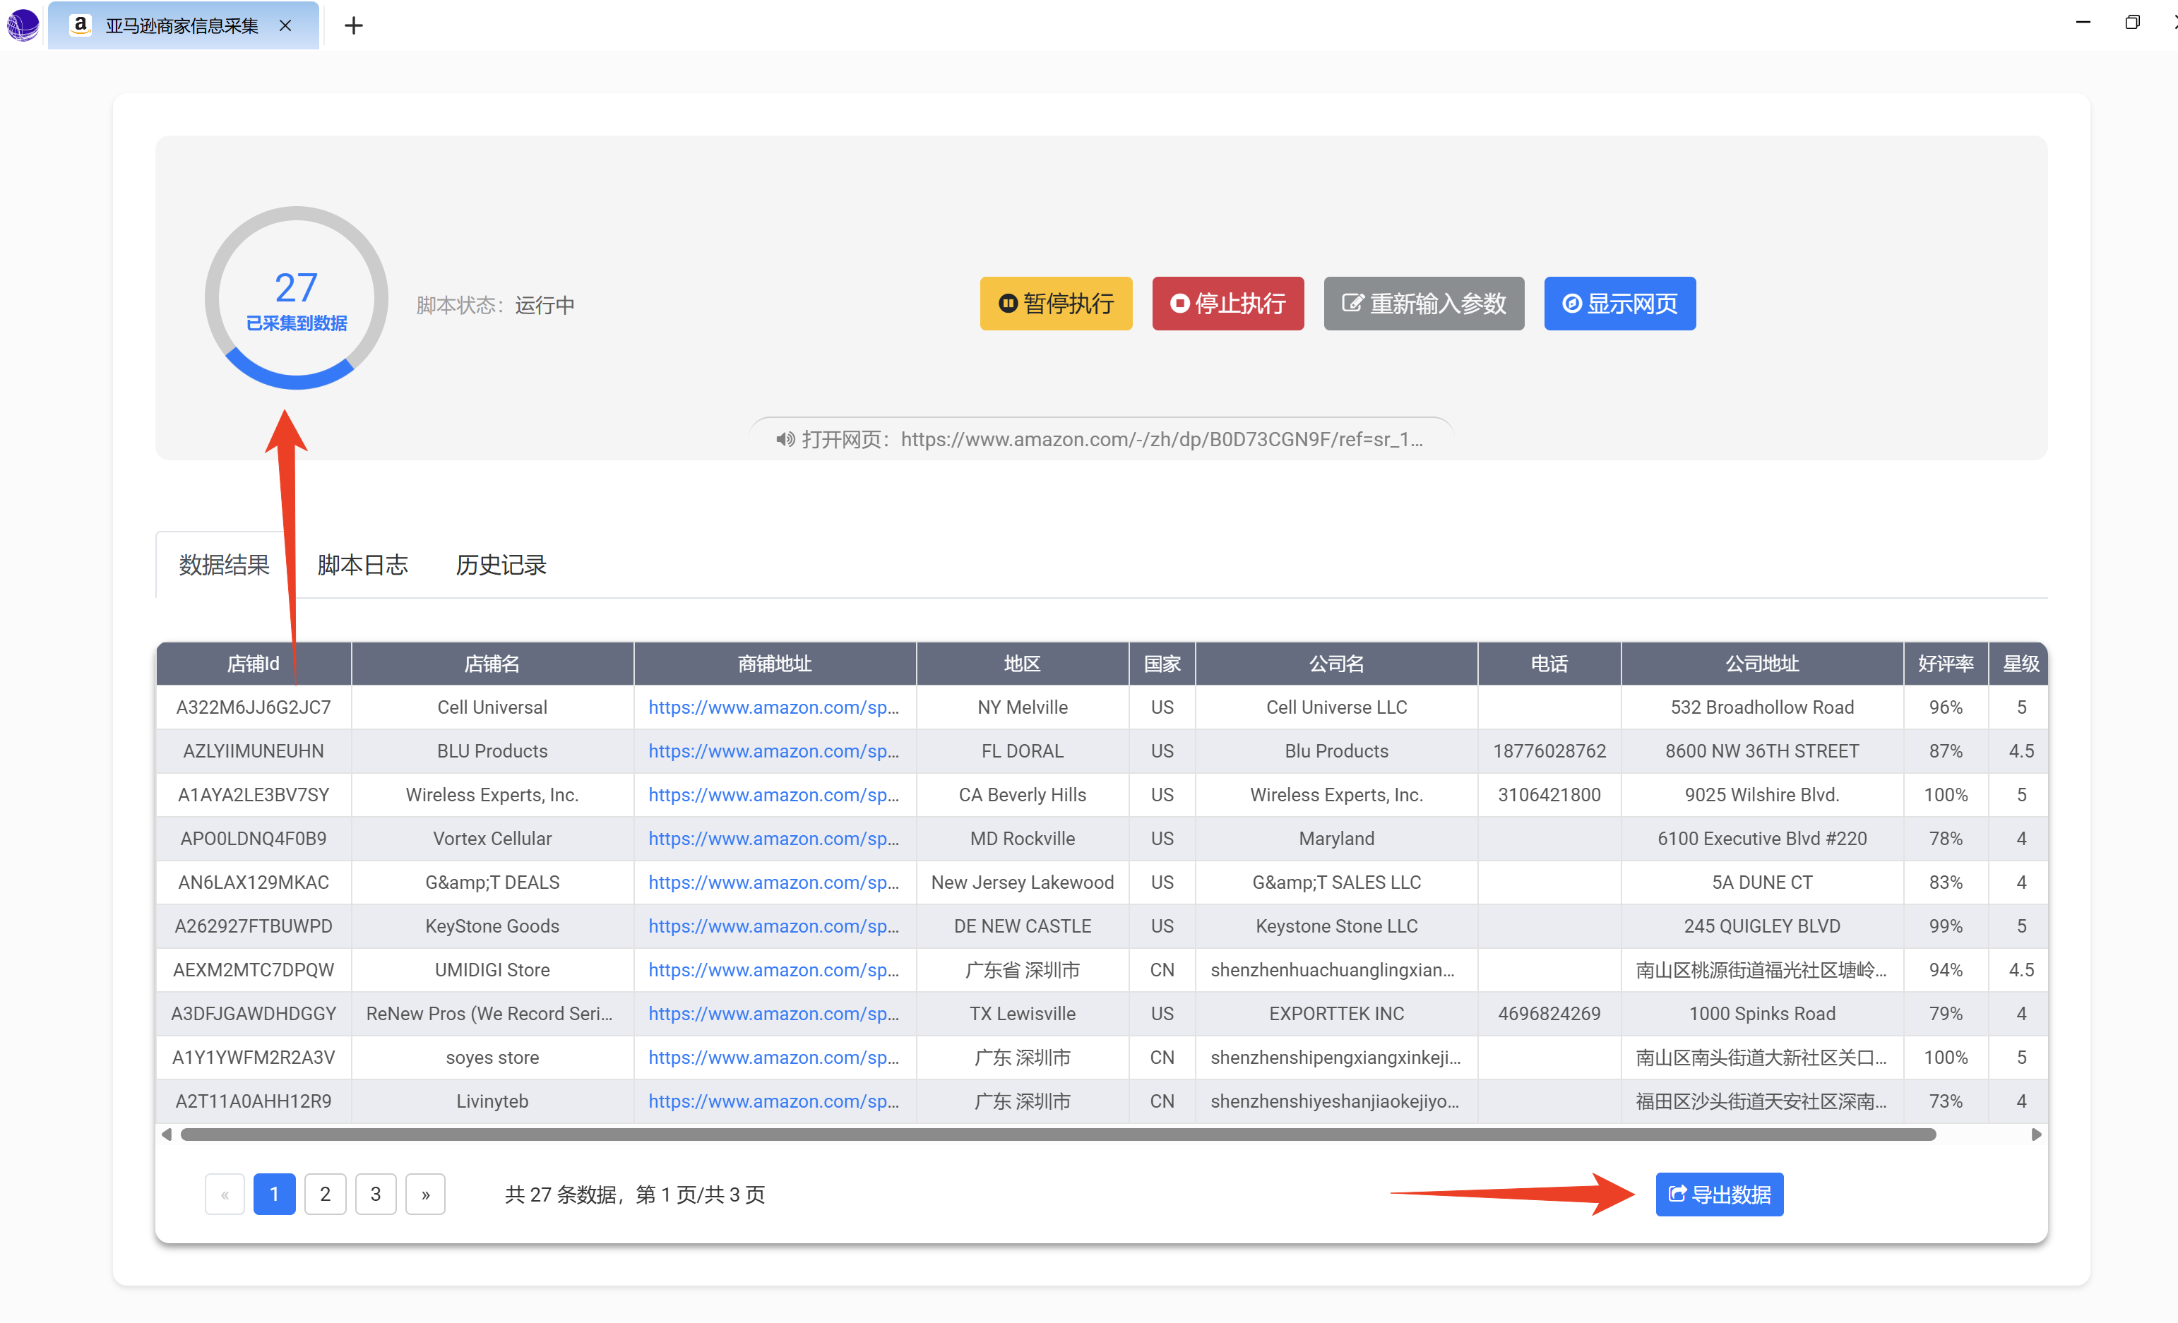The height and width of the screenshot is (1323, 2178).
Task: Click the speaker icon beside 打开网页
Action: coord(785,439)
